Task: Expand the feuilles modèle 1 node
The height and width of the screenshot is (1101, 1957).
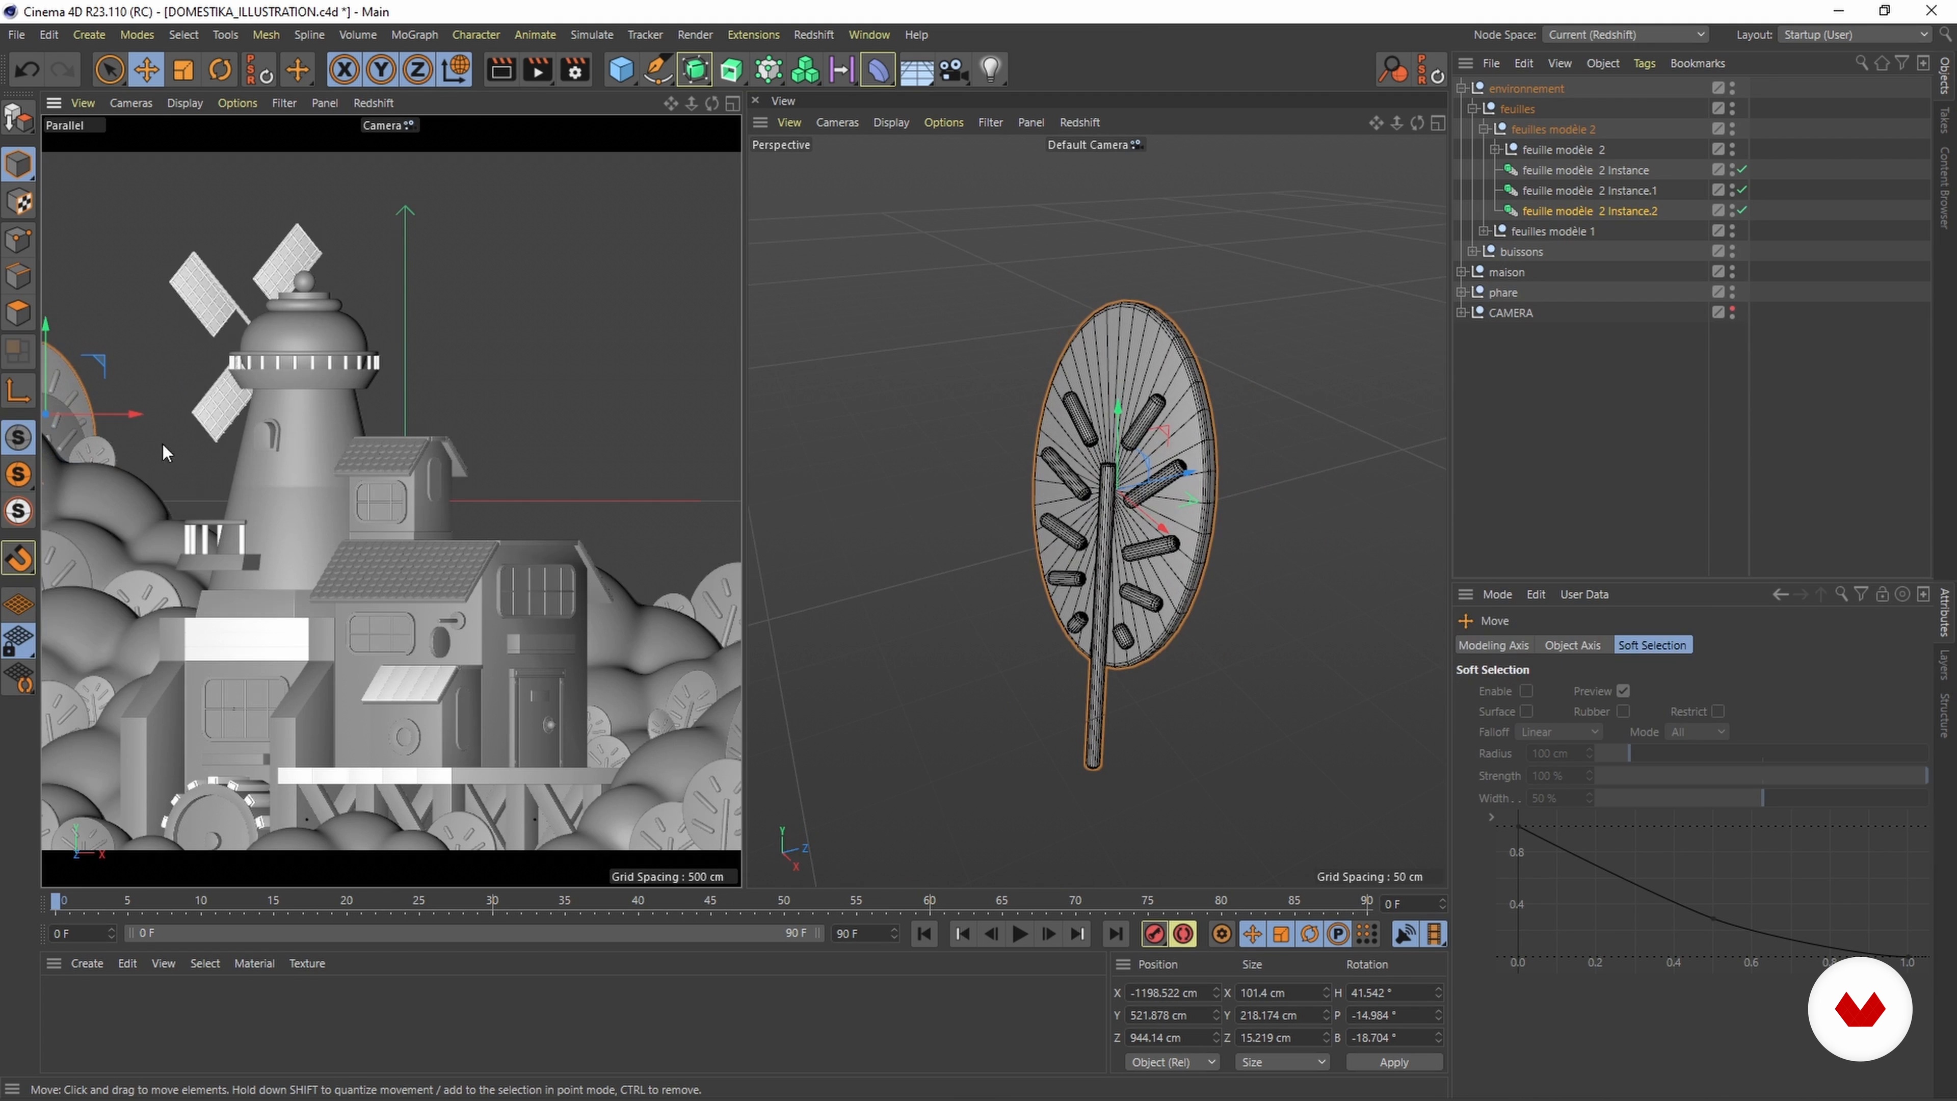Action: (1484, 231)
